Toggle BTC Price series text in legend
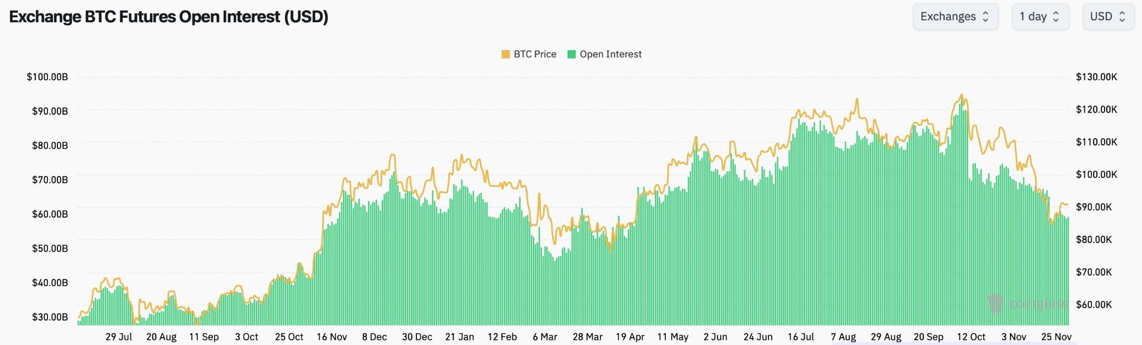 (x=535, y=54)
